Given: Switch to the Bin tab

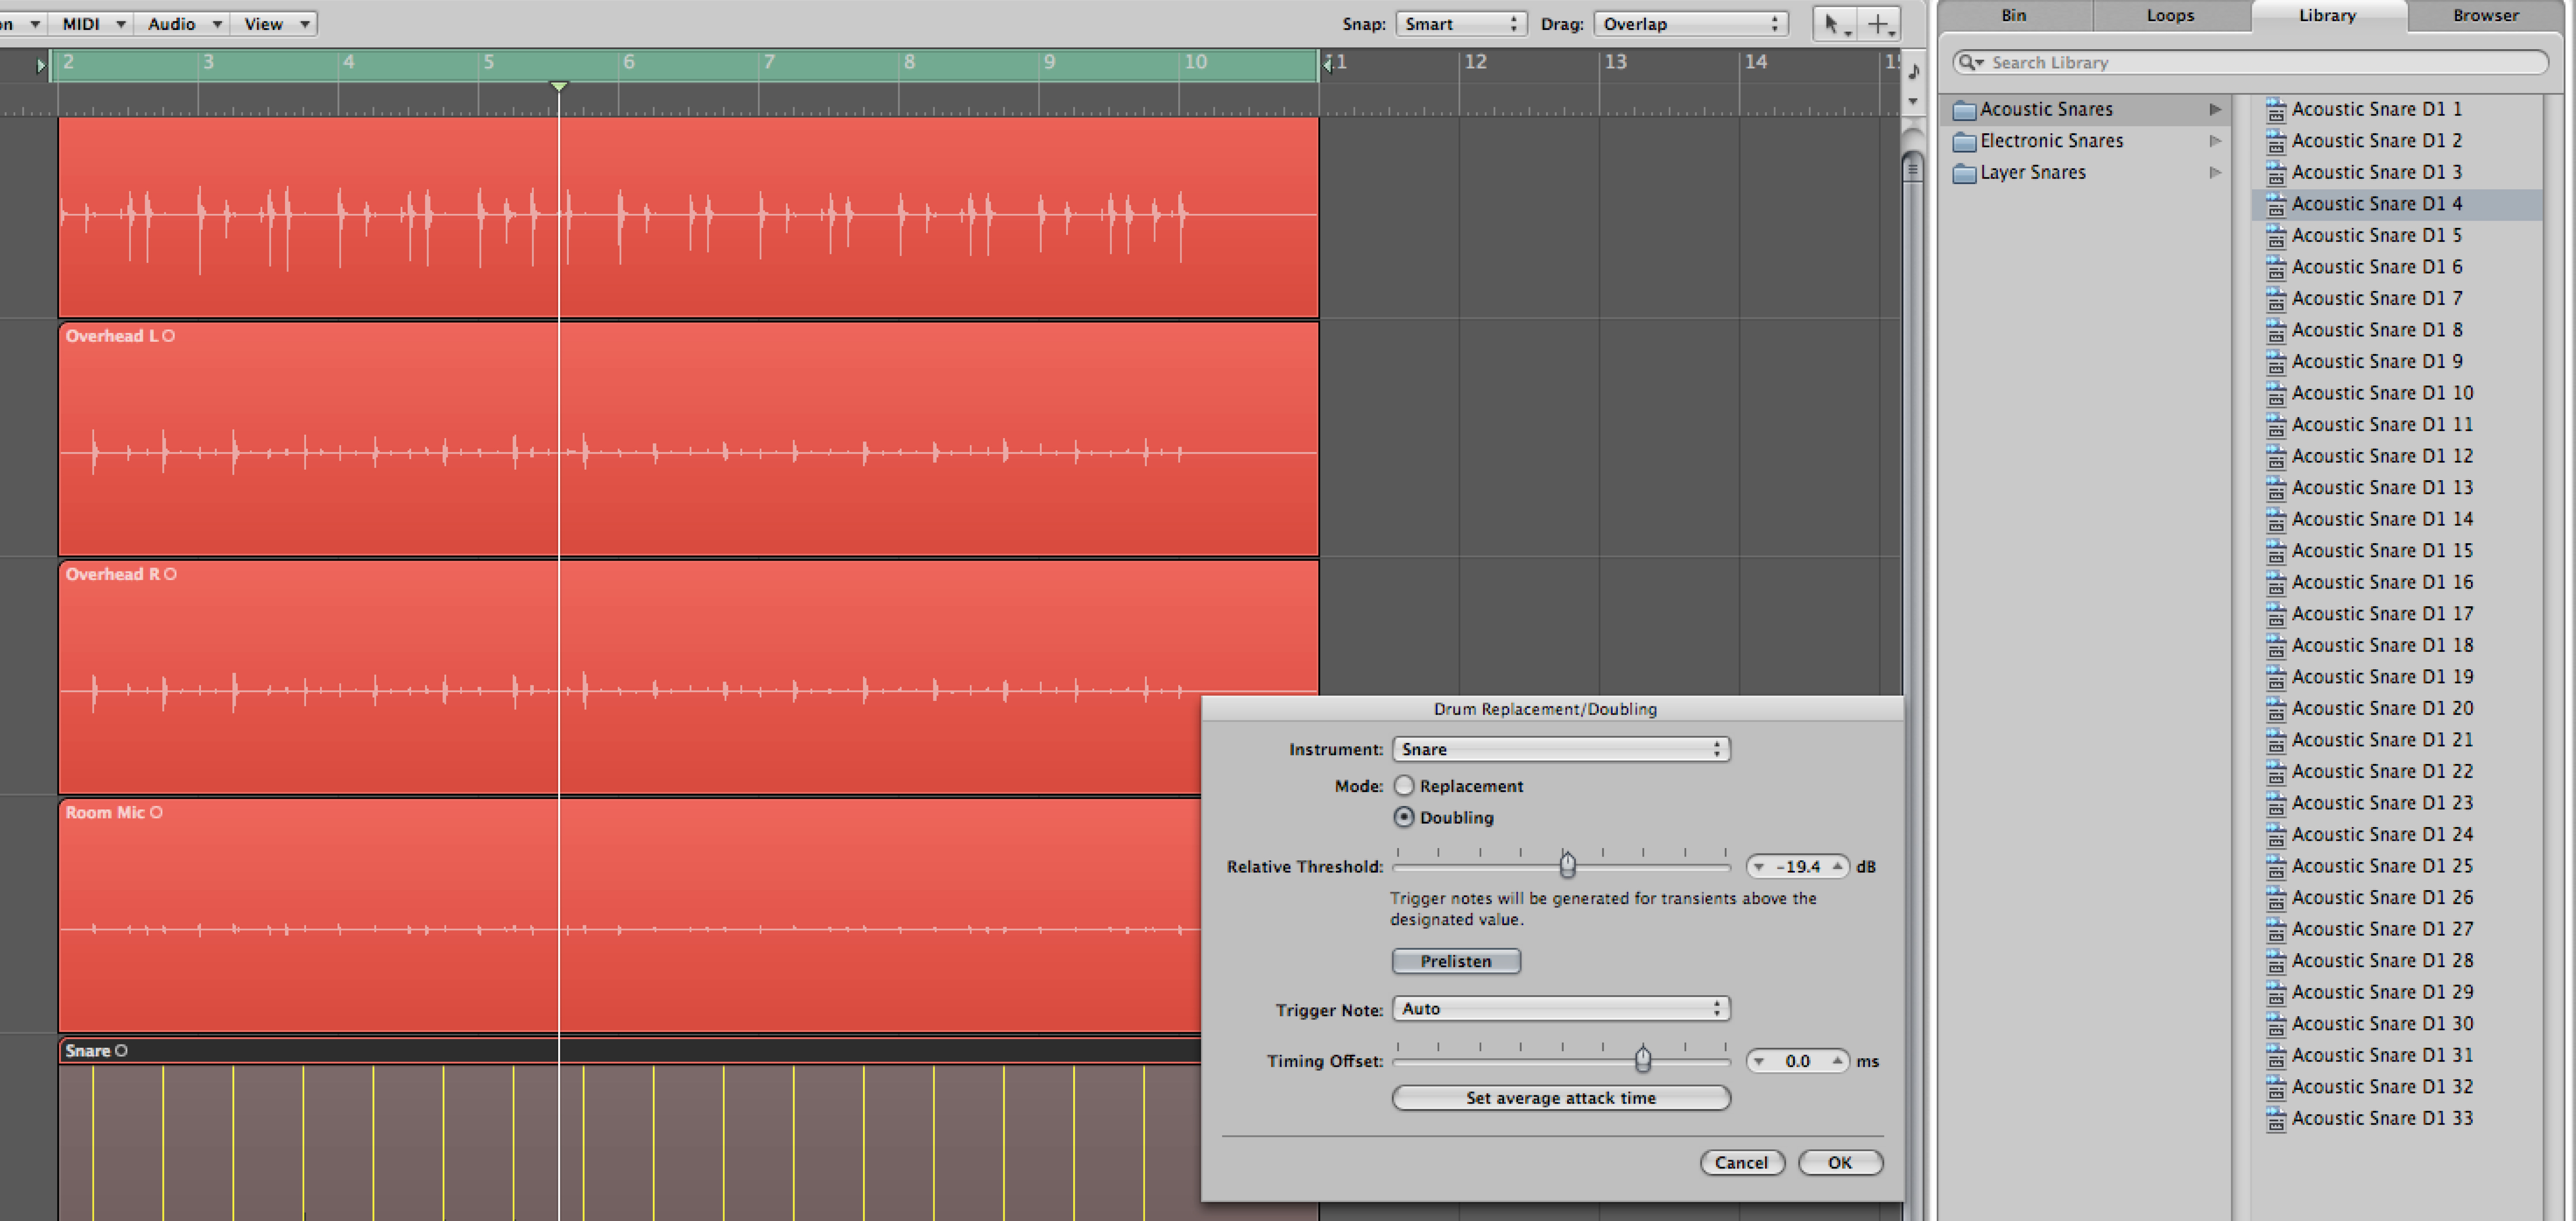Looking at the screenshot, I should [x=2014, y=15].
